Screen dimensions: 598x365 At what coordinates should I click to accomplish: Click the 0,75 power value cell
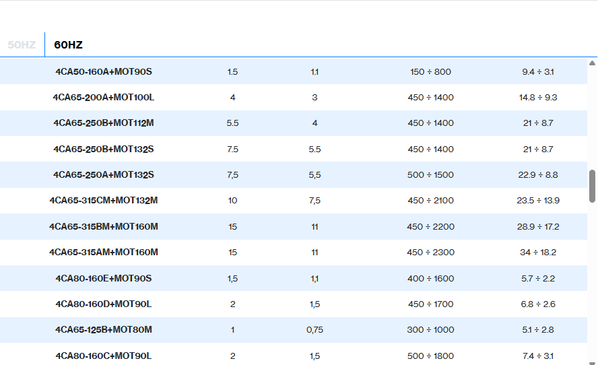tap(314, 330)
